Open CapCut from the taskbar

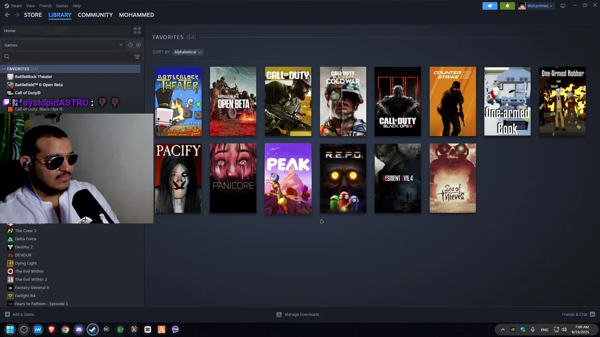[x=148, y=330]
